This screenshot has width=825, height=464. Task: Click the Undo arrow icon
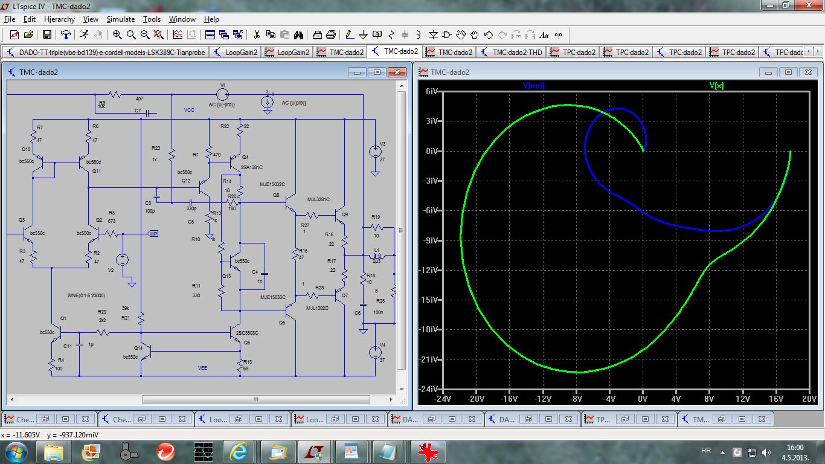[x=489, y=35]
